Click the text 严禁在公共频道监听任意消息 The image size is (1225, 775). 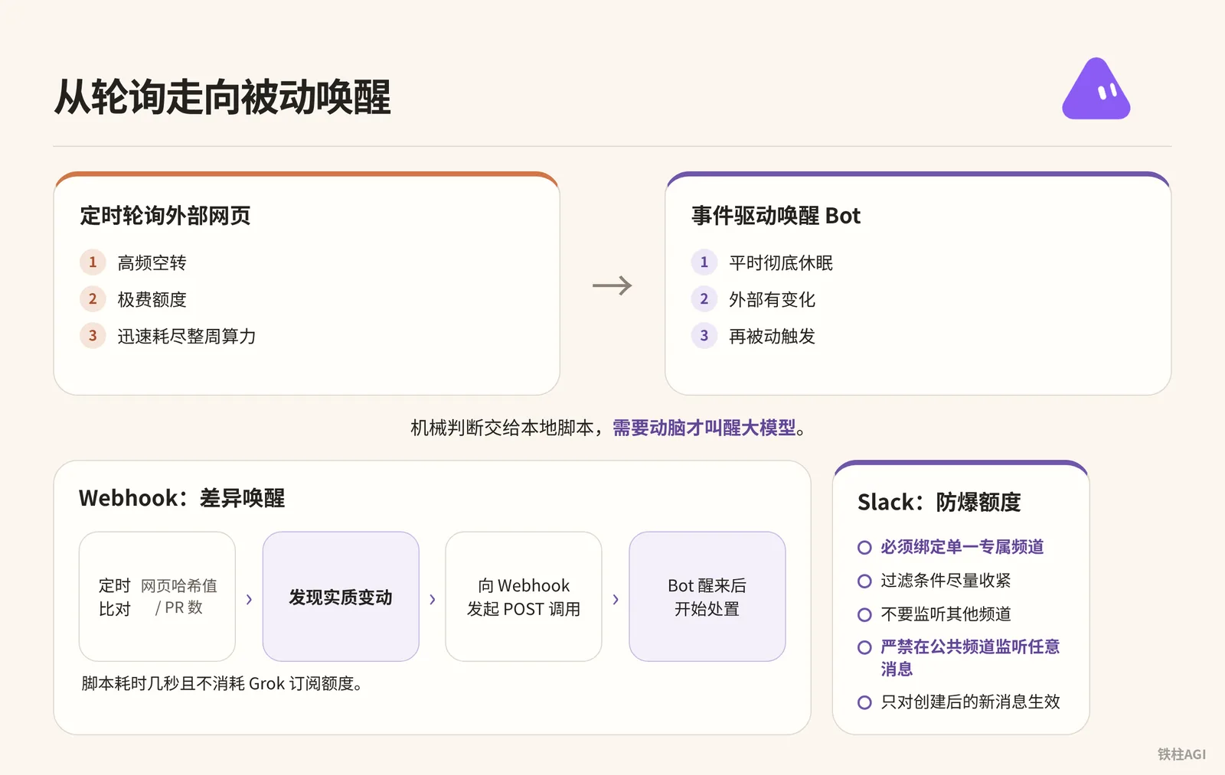(x=970, y=658)
